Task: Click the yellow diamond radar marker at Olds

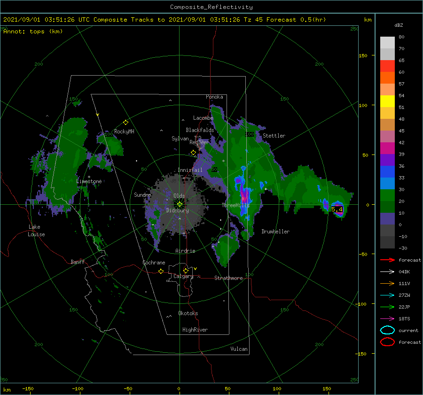Action: point(180,204)
